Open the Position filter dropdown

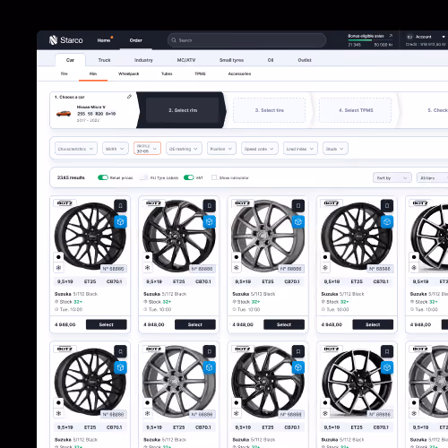pyautogui.click(x=221, y=149)
